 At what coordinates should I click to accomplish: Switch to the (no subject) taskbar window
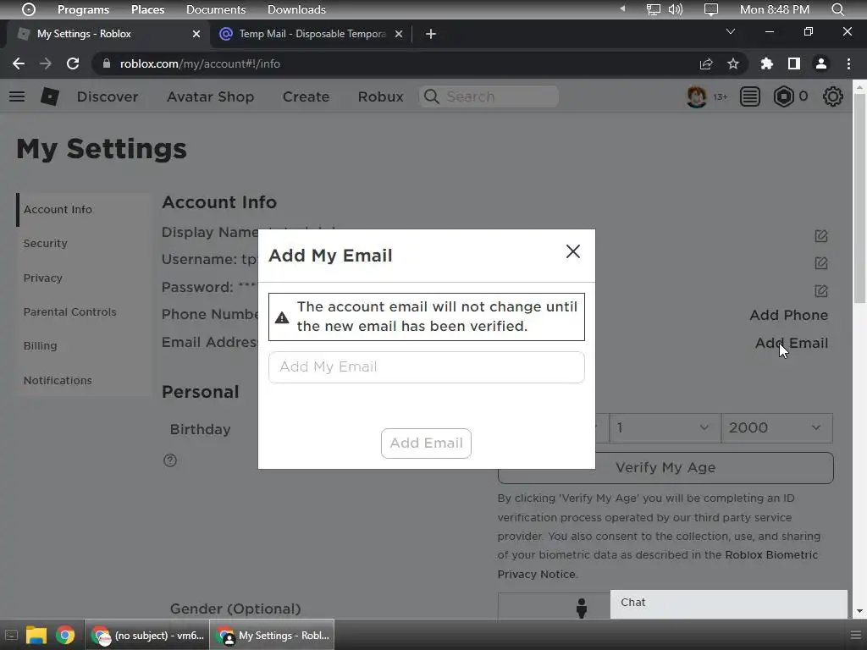[x=147, y=636]
